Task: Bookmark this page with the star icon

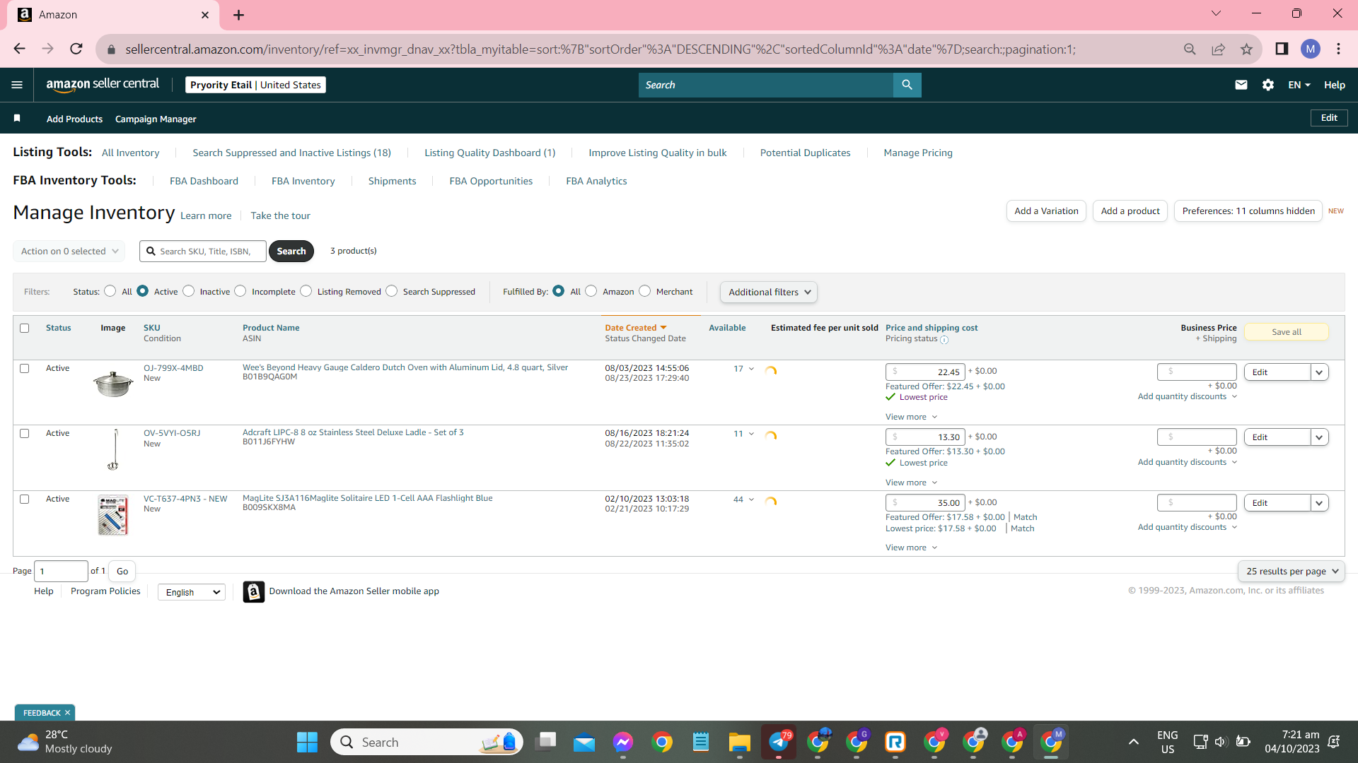Action: click(x=1246, y=49)
